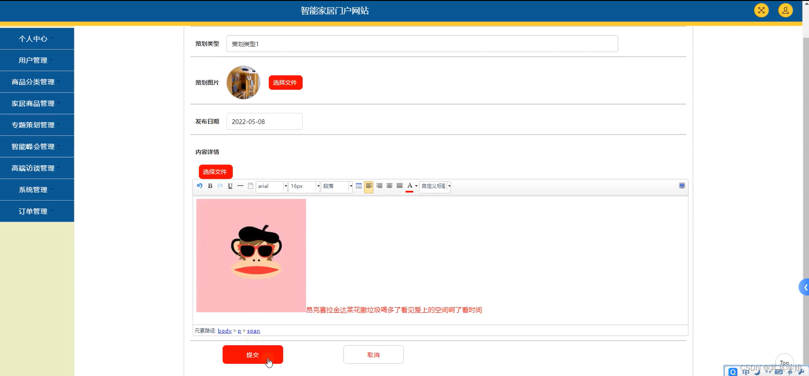Image resolution: width=809 pixels, height=376 pixels.
Task: Click the p element path link
Action: tap(240, 331)
